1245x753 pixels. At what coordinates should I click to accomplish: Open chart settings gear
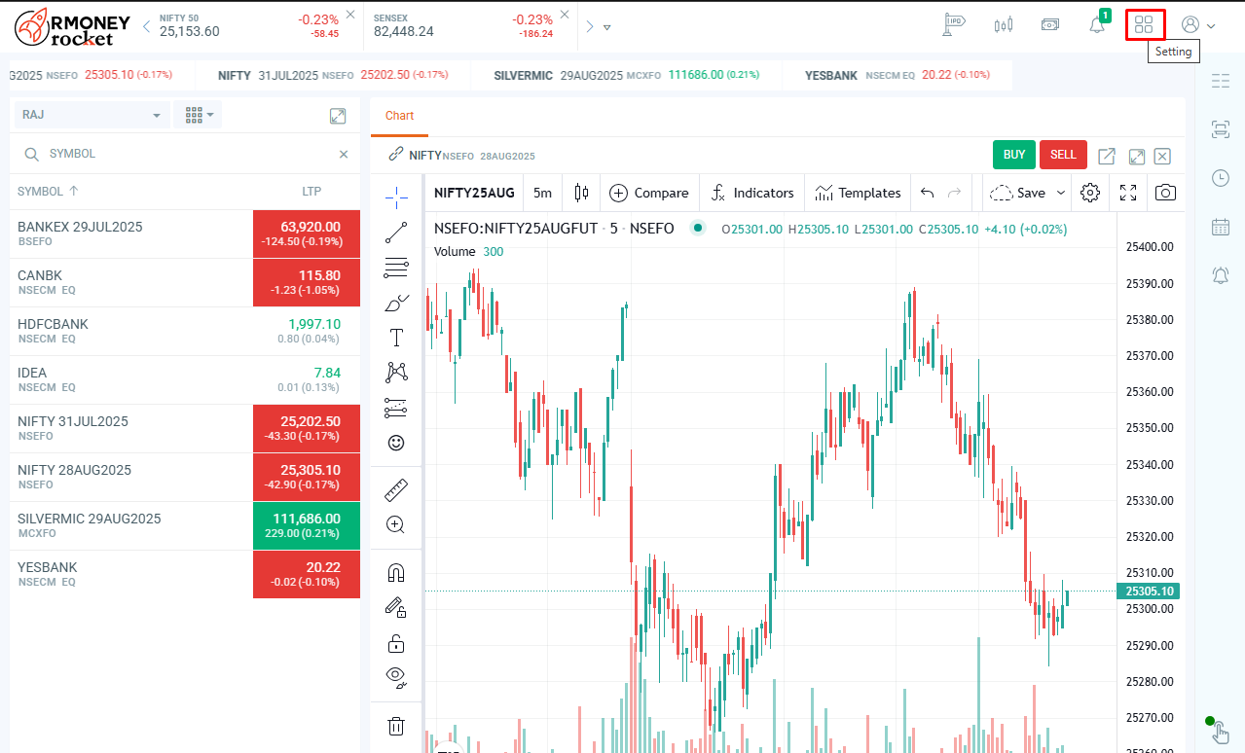(1090, 193)
